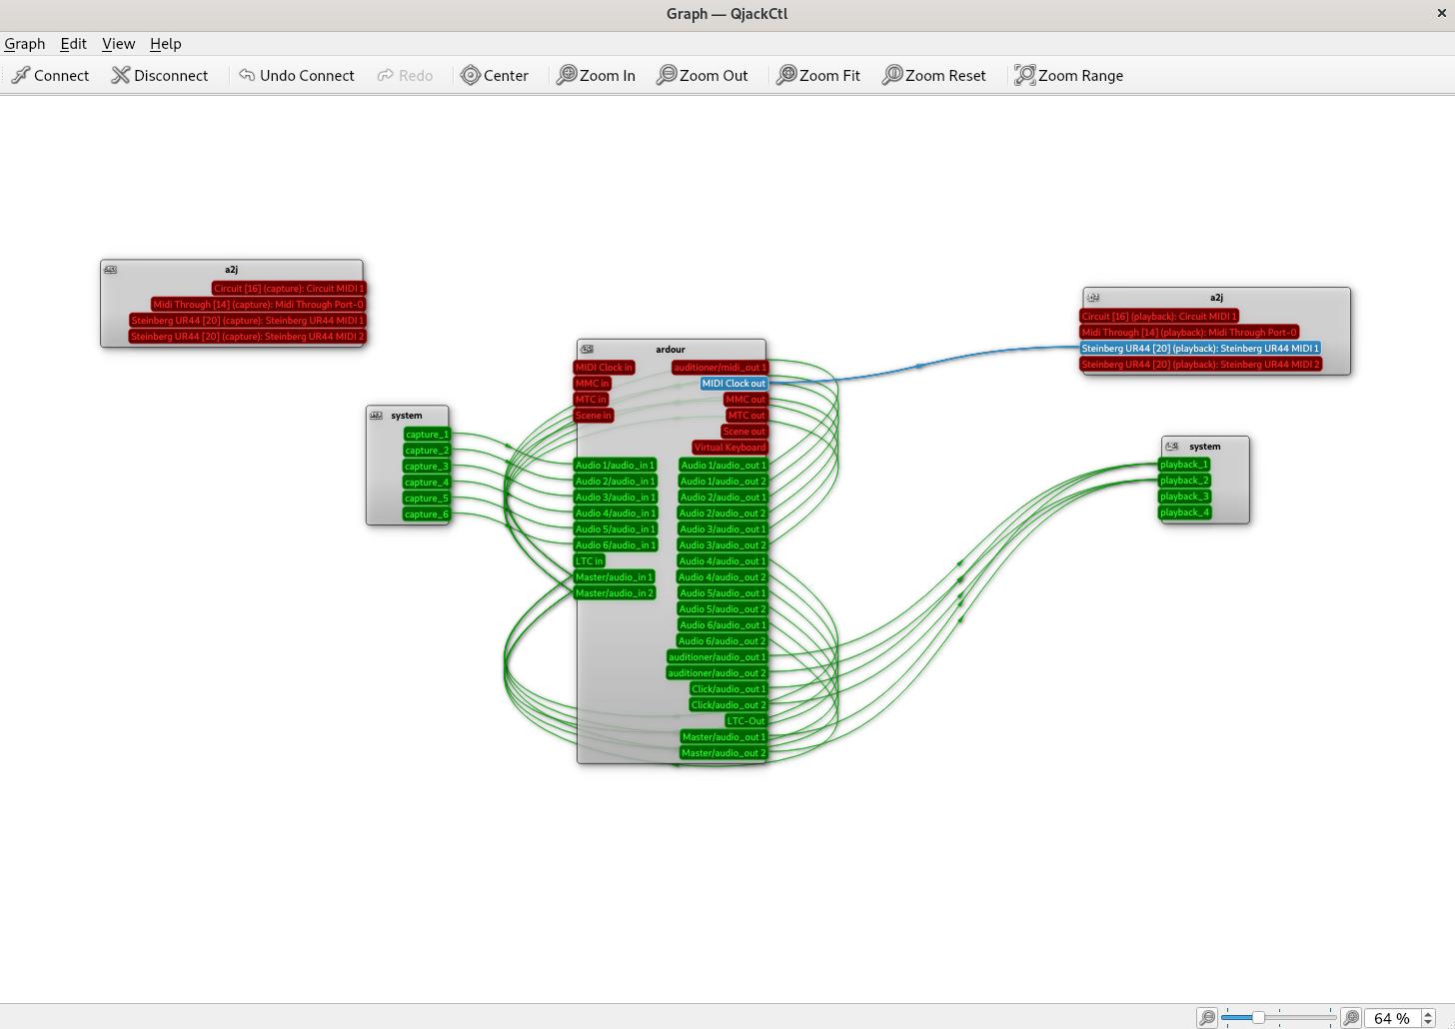1455x1029 pixels.
Task: Select the Audio 1/audio_in 1 port
Action: (x=616, y=465)
